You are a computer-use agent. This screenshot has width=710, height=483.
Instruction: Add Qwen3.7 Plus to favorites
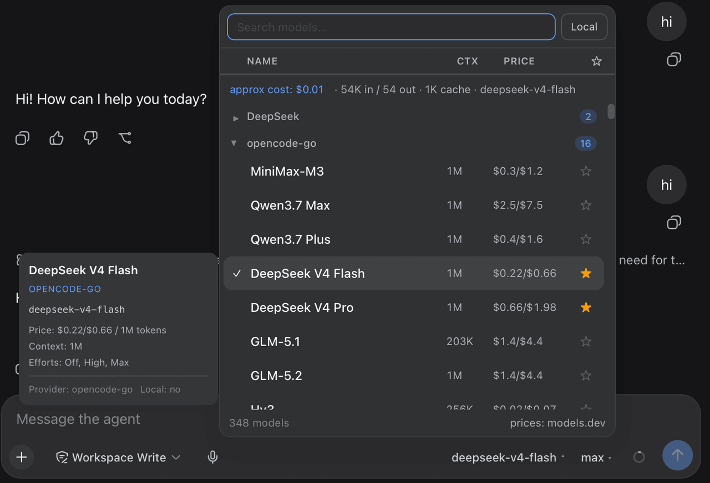[586, 239]
